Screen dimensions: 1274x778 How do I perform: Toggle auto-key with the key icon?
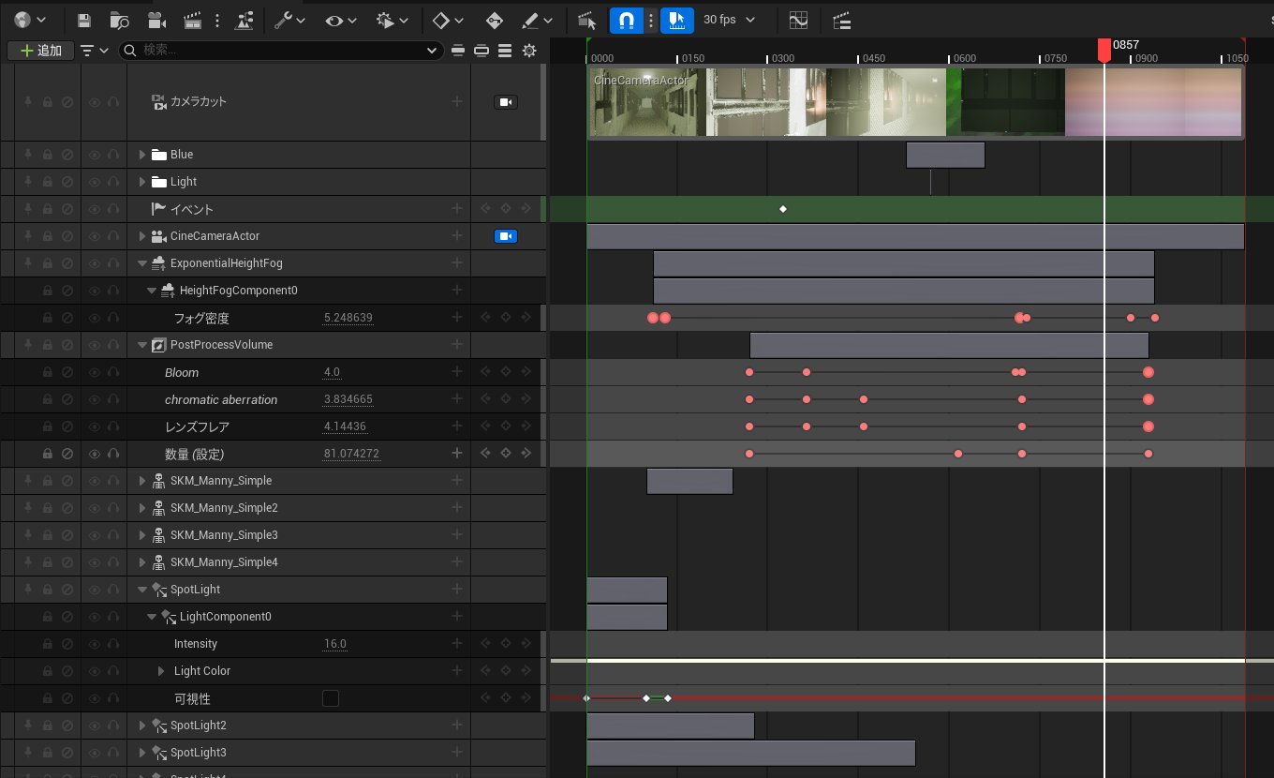(494, 20)
